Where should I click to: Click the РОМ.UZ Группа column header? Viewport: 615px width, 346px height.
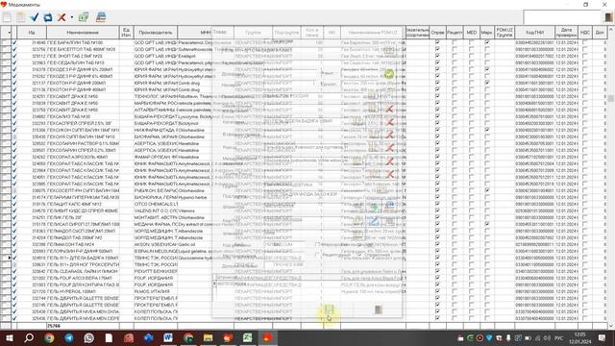(x=504, y=33)
